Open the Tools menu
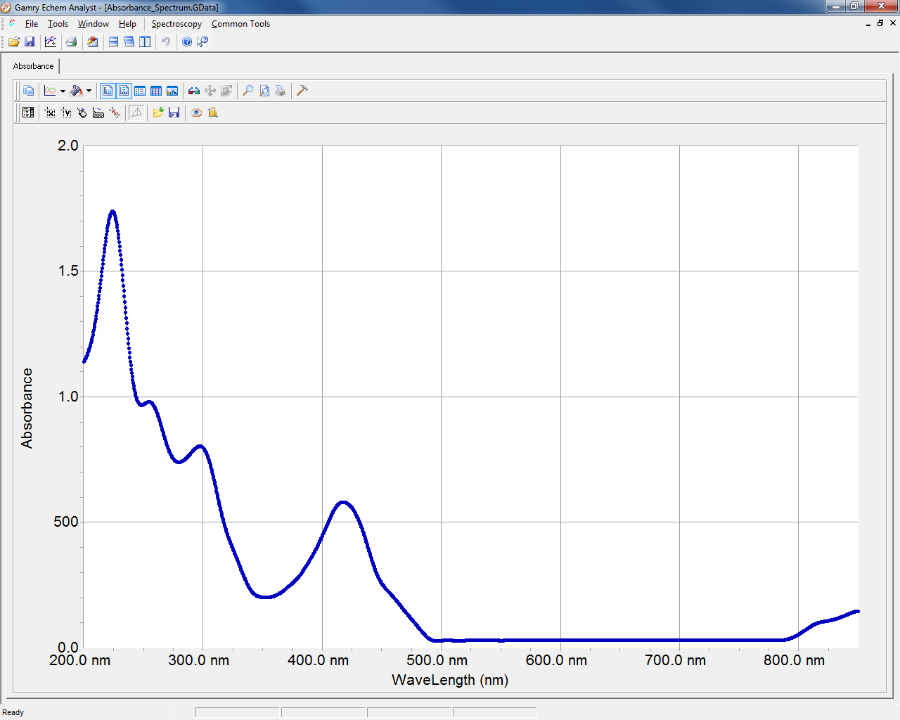Image resolution: width=900 pixels, height=720 pixels. pos(58,24)
